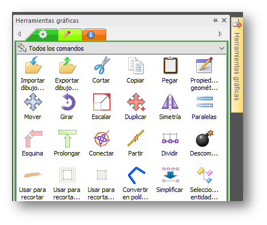The image size is (267, 225).
Task: Click the Seleccionar entidades icon
Action: click(205, 175)
